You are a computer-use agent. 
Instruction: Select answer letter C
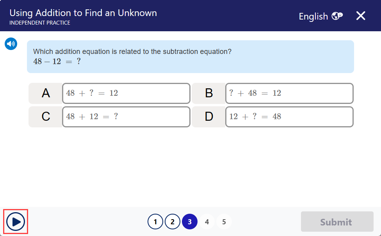(x=46, y=117)
